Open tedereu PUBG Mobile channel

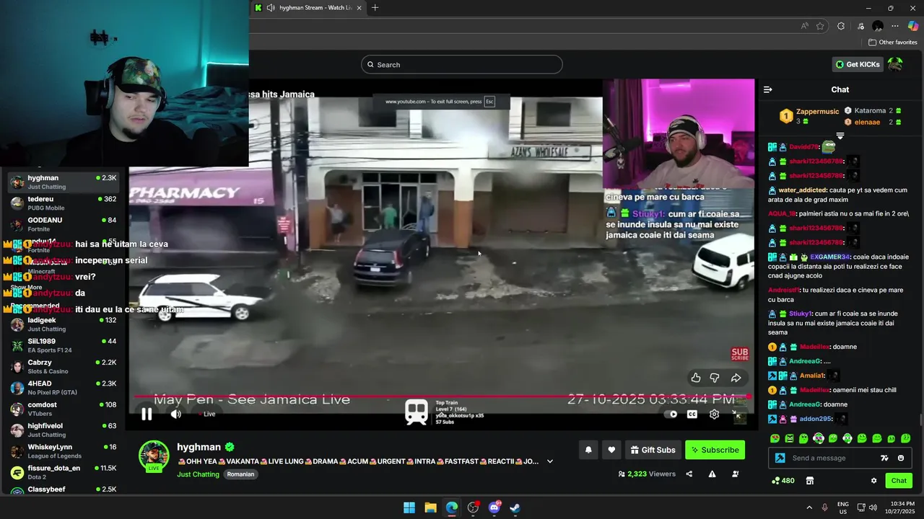[x=64, y=203]
